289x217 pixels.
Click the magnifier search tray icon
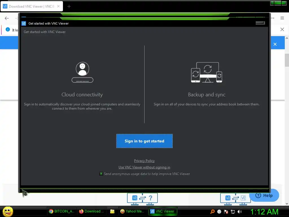coord(213,211)
